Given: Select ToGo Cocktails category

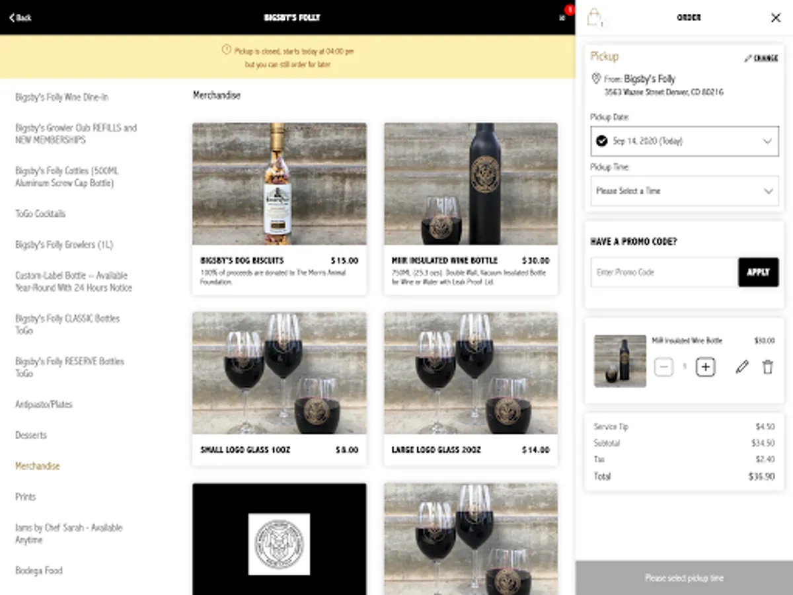Looking at the screenshot, I should (x=40, y=214).
